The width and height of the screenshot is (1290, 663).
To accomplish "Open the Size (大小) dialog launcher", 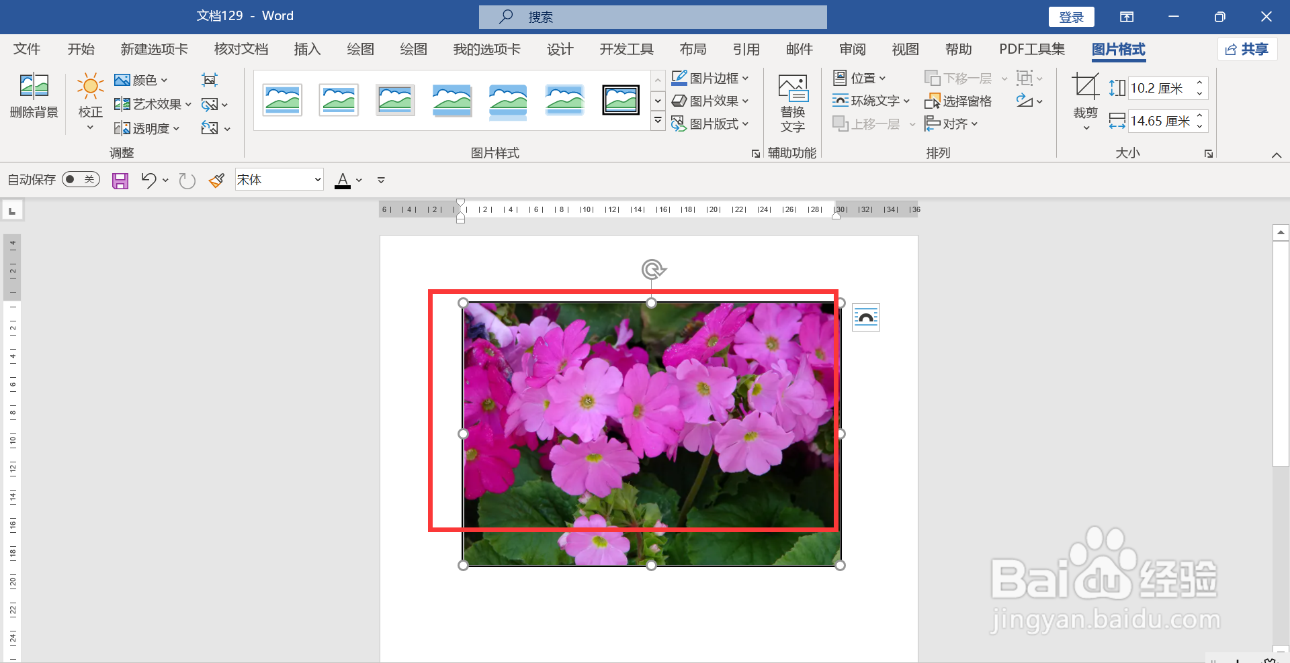I will coord(1209,154).
